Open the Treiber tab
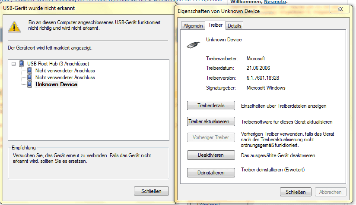The width and height of the screenshot is (356, 205). pyautogui.click(x=215, y=25)
